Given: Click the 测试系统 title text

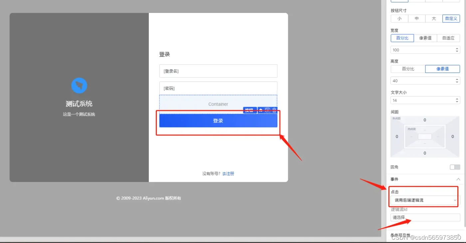Looking at the screenshot, I should tap(79, 104).
